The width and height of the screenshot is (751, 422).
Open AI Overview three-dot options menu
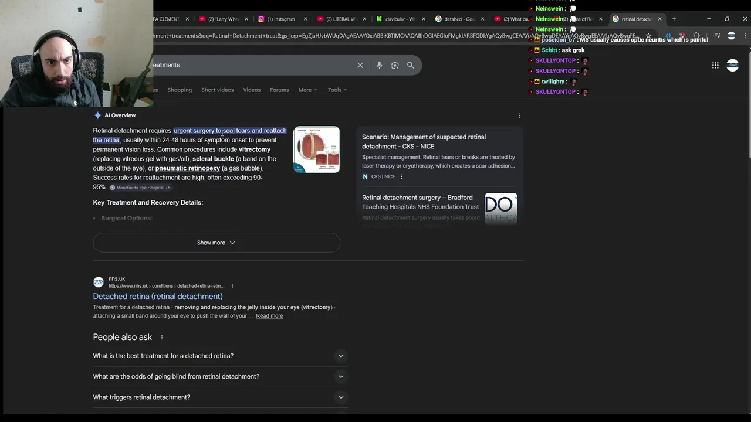(519, 115)
